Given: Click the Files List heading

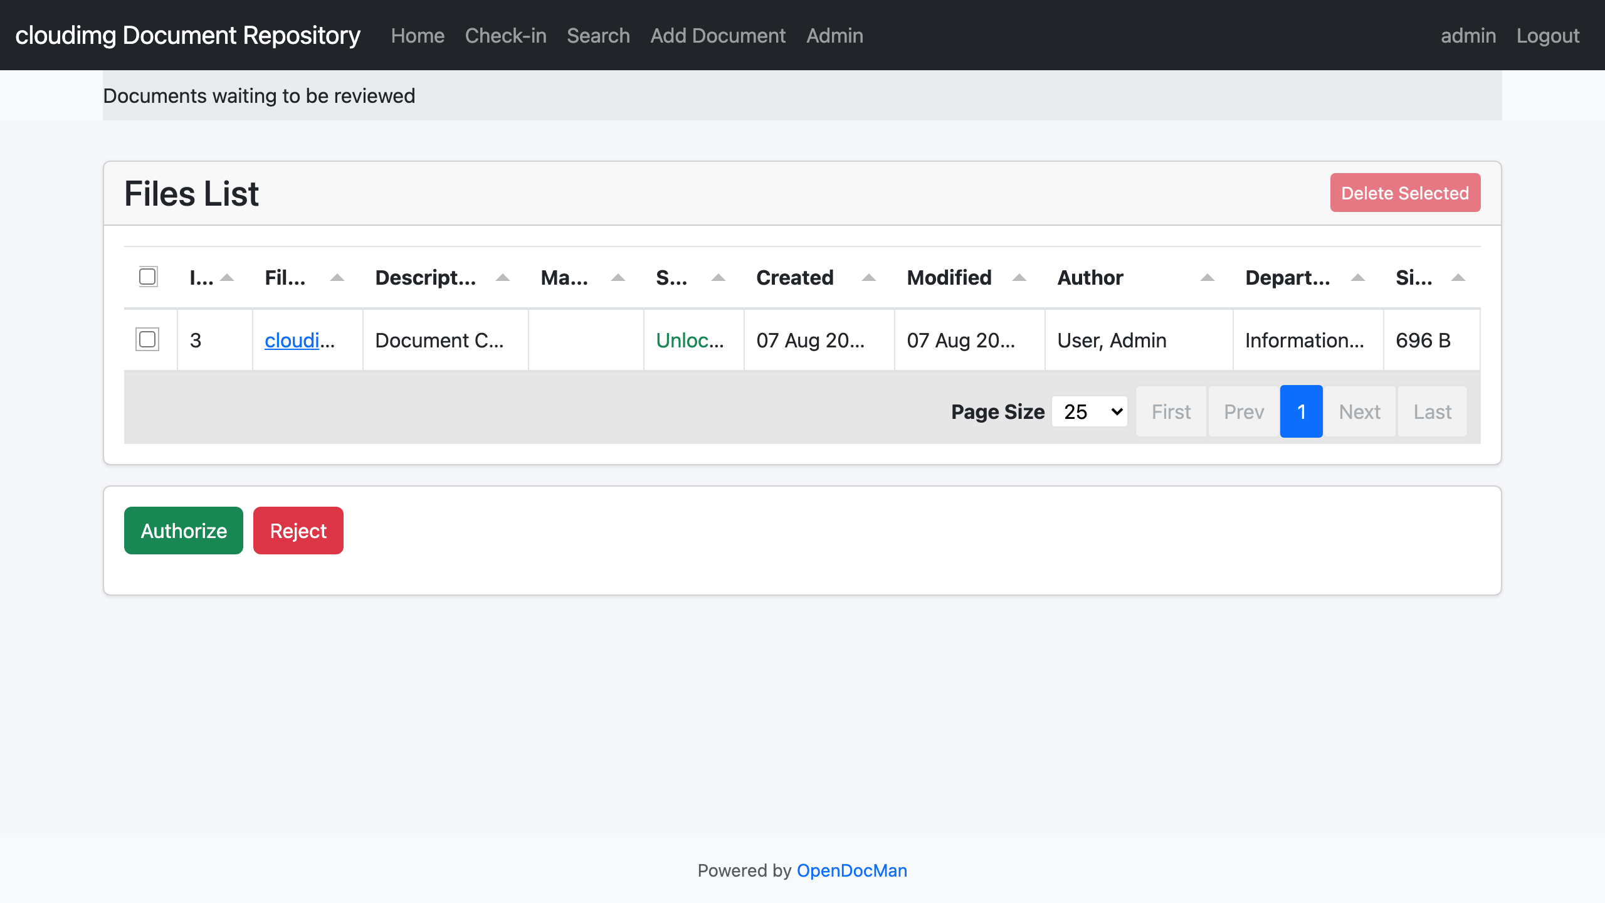Looking at the screenshot, I should coord(191,193).
